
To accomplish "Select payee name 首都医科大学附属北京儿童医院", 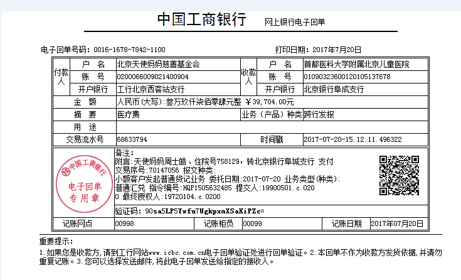I will 356,64.
